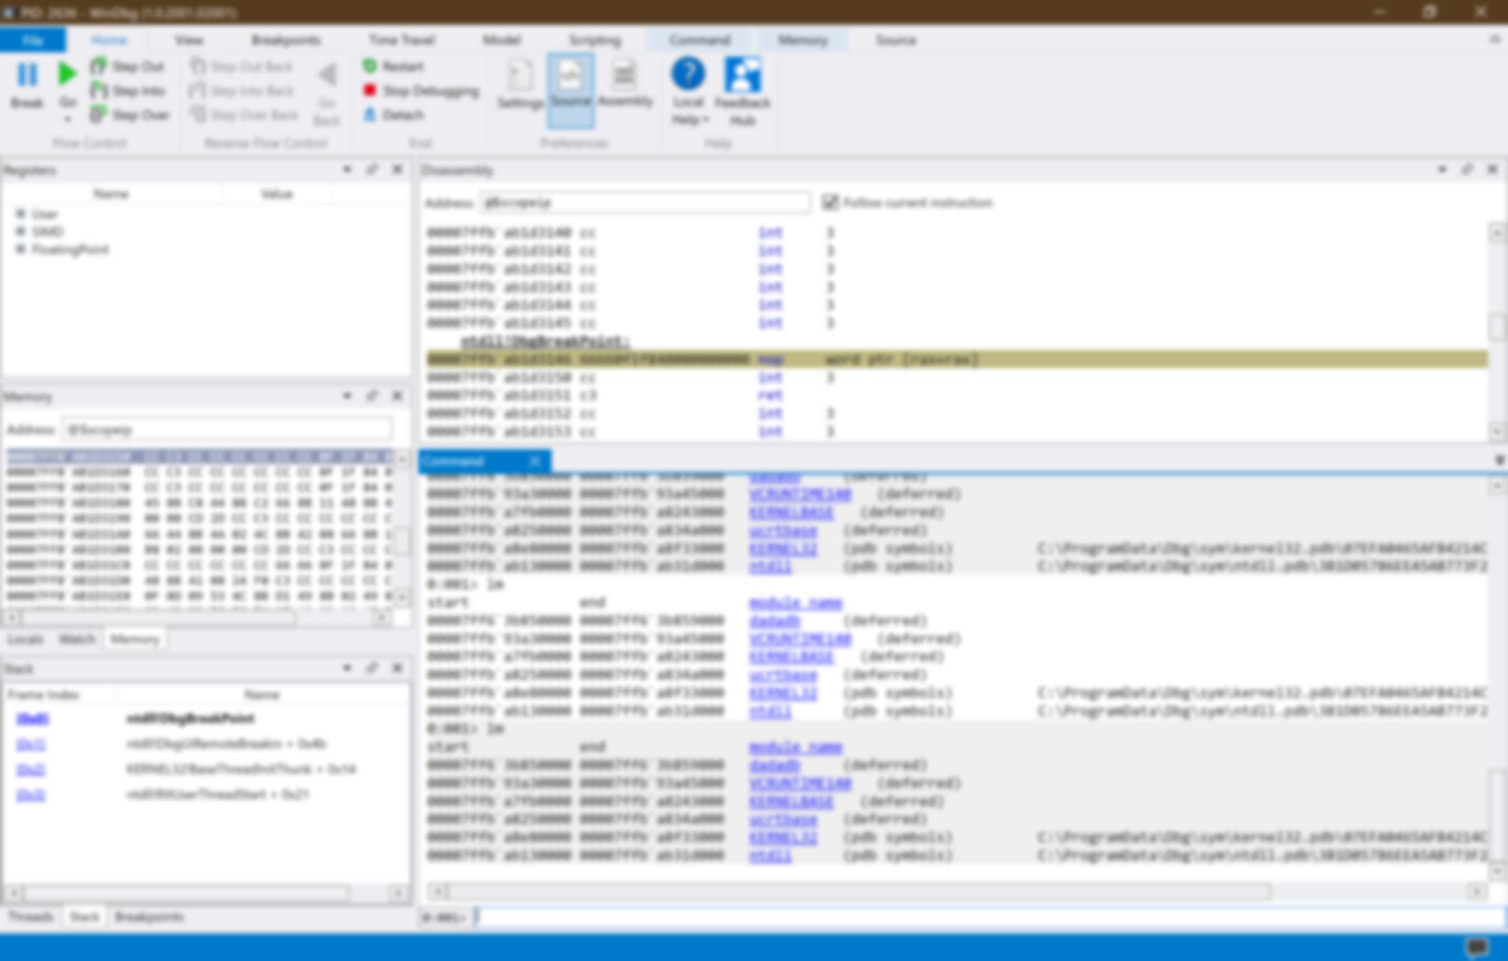Viewport: 1508px width, 961px height.
Task: Pin the Memory panel
Action: tap(372, 396)
